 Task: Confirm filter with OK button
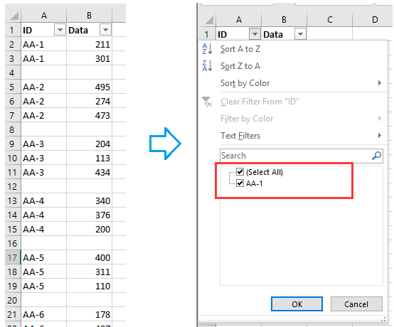coord(297,304)
